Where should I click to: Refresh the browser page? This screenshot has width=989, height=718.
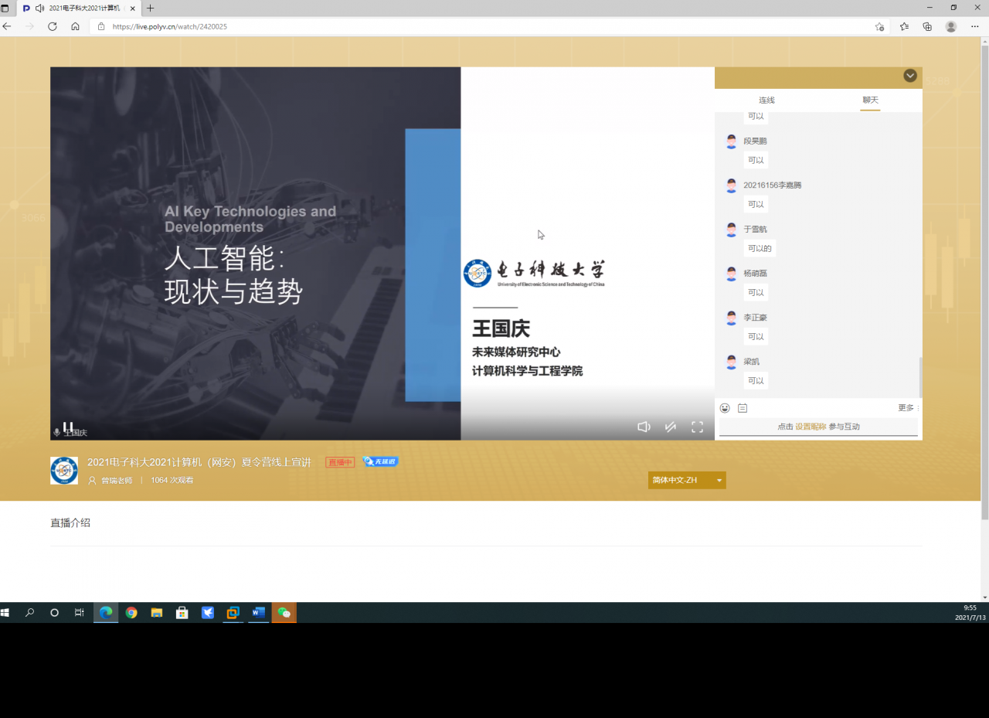click(x=53, y=26)
